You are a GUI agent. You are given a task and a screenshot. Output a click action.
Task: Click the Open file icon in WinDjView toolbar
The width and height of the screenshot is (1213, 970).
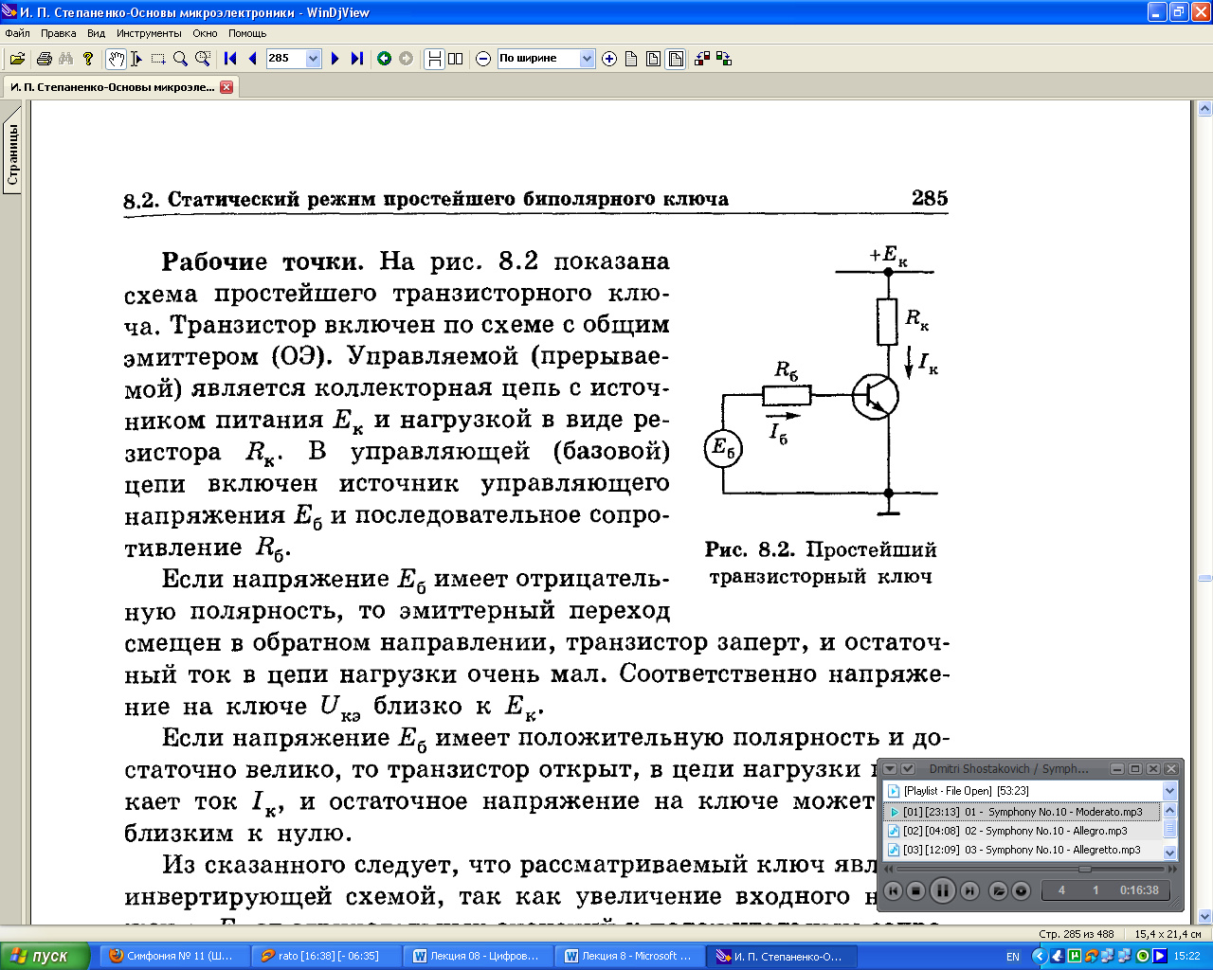click(17, 59)
